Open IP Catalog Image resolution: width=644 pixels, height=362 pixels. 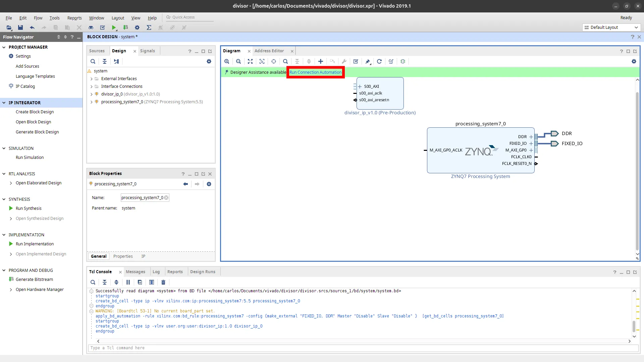pos(25,86)
